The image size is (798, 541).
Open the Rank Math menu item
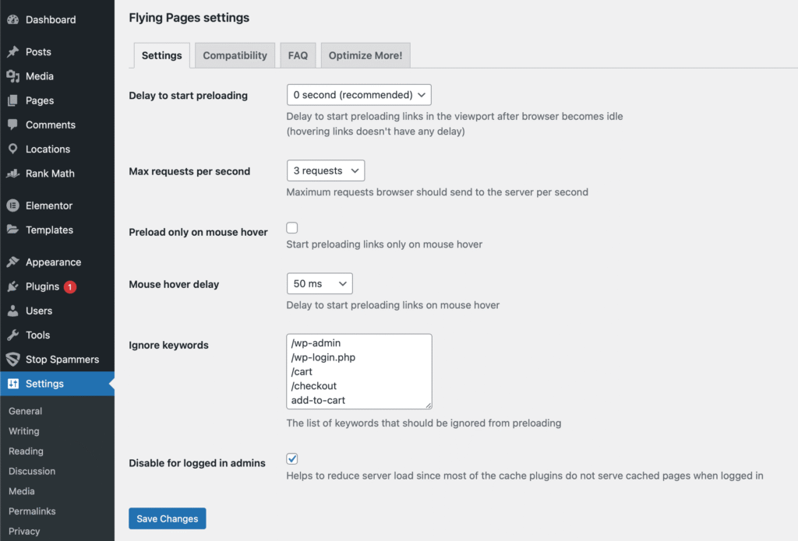tap(57, 174)
